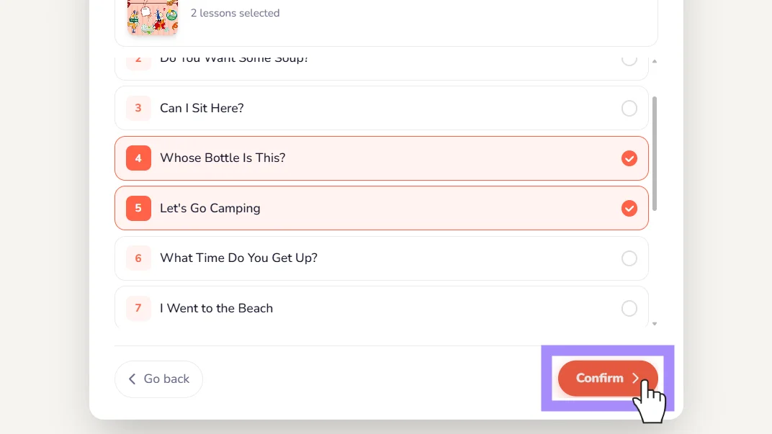Click the right chevron on Confirm button
Viewport: 772px width, 434px height.
[x=636, y=379]
